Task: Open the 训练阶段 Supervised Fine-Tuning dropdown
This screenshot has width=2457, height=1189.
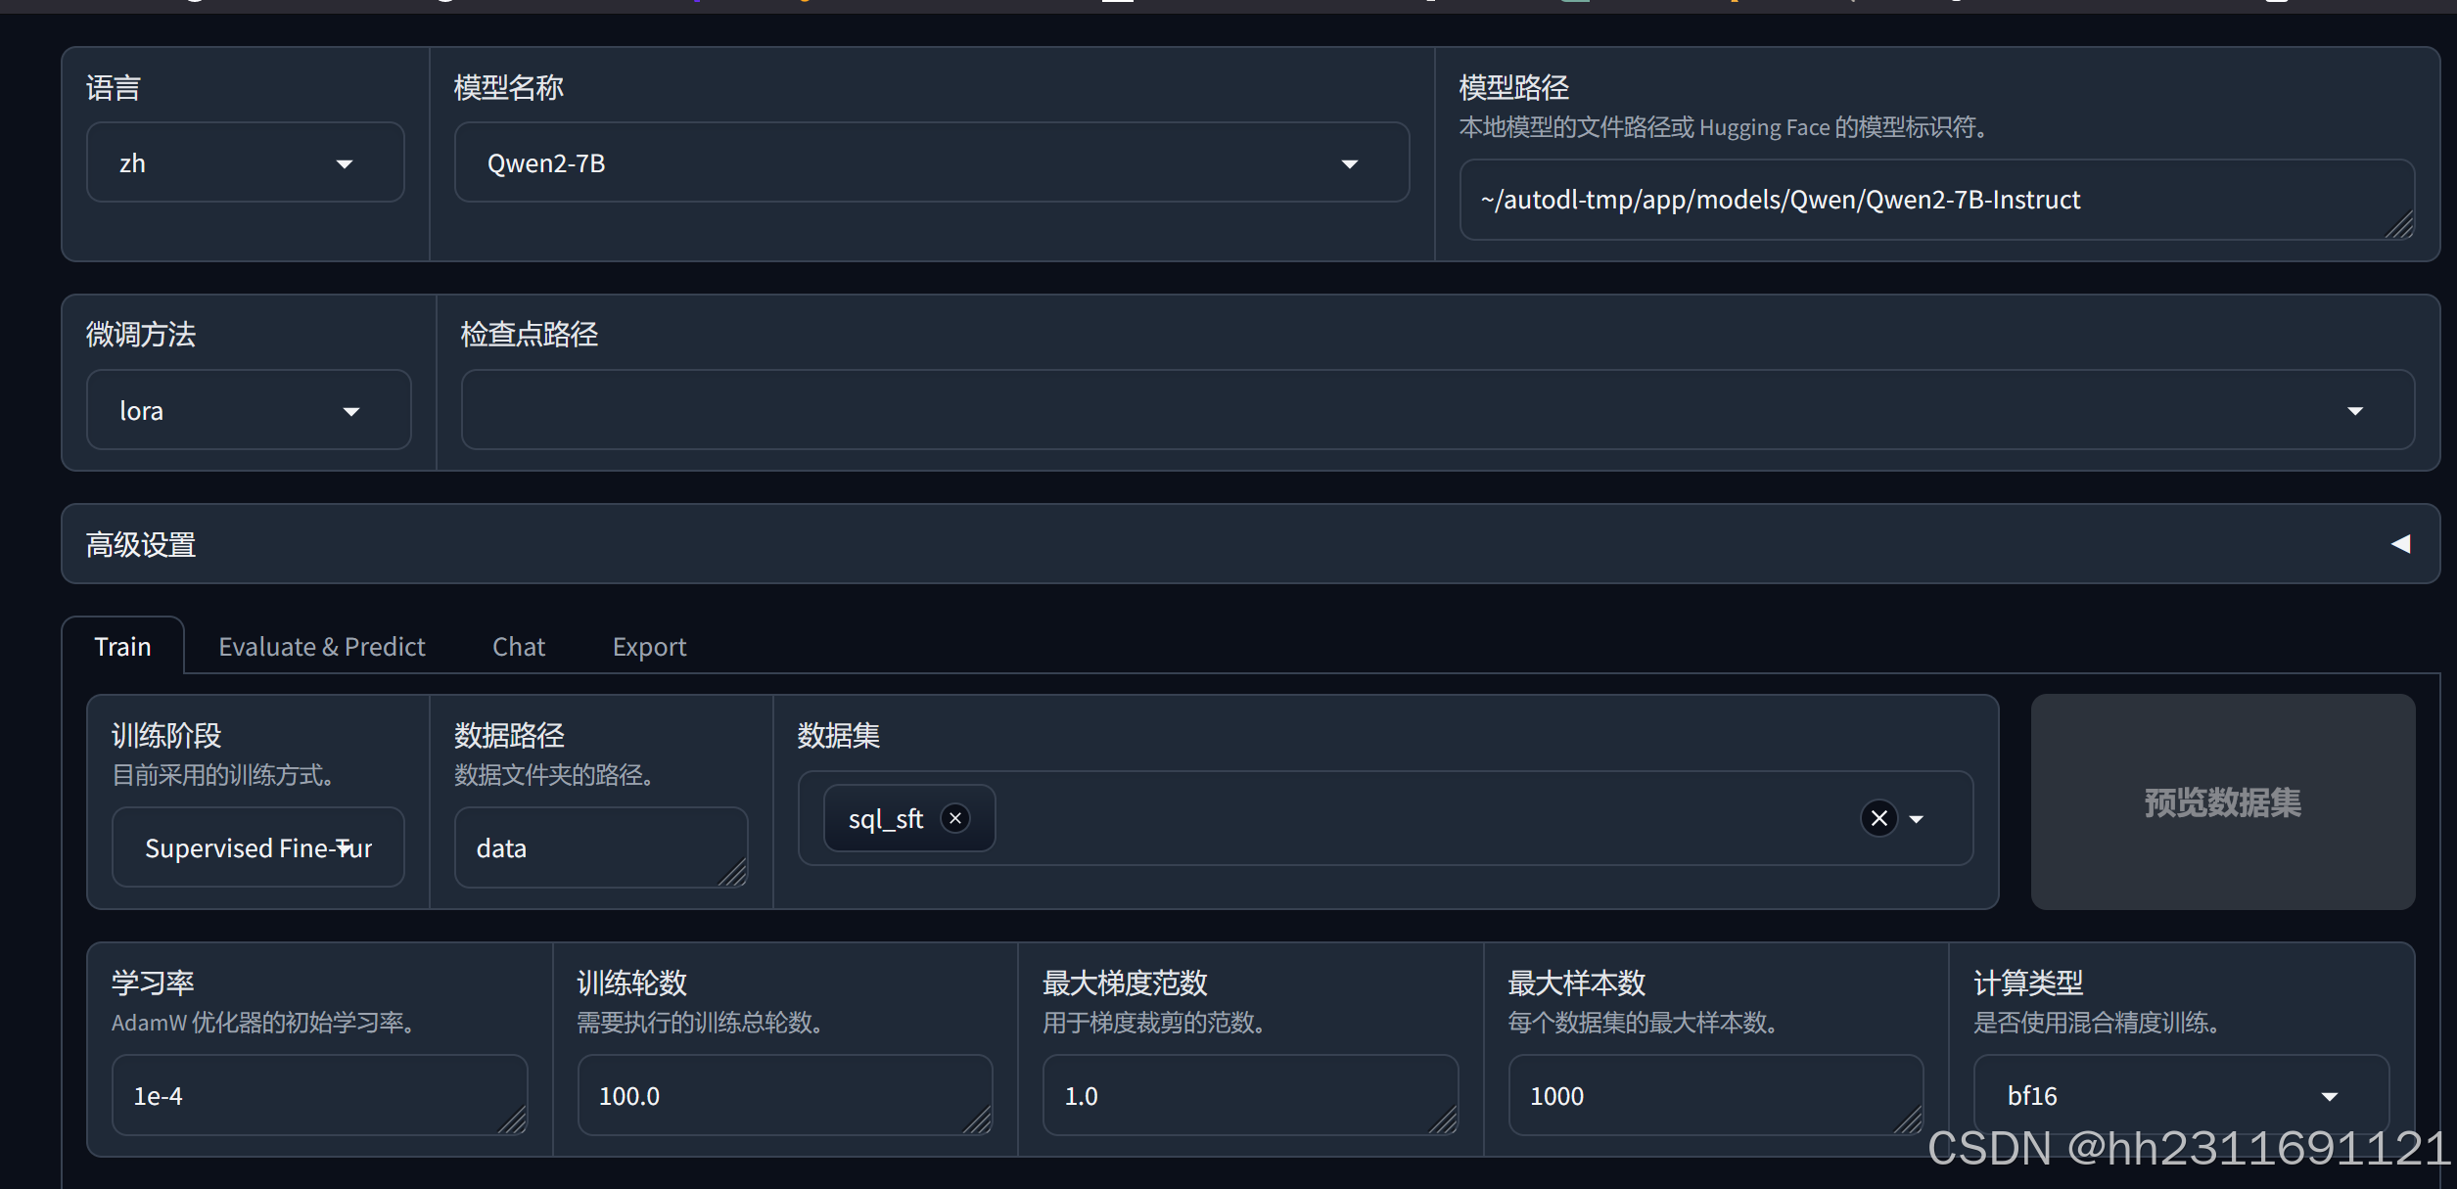Action: coord(257,847)
